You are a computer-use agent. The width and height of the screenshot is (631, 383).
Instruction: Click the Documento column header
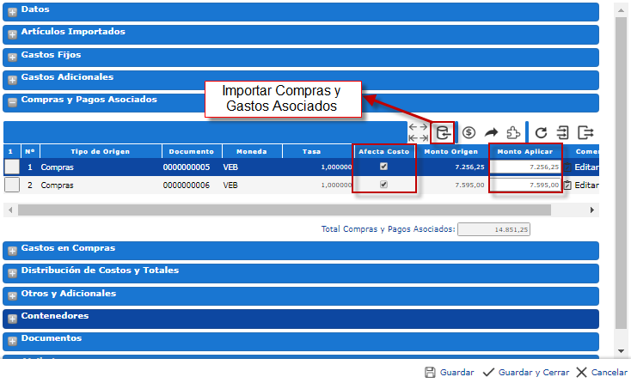(x=192, y=151)
